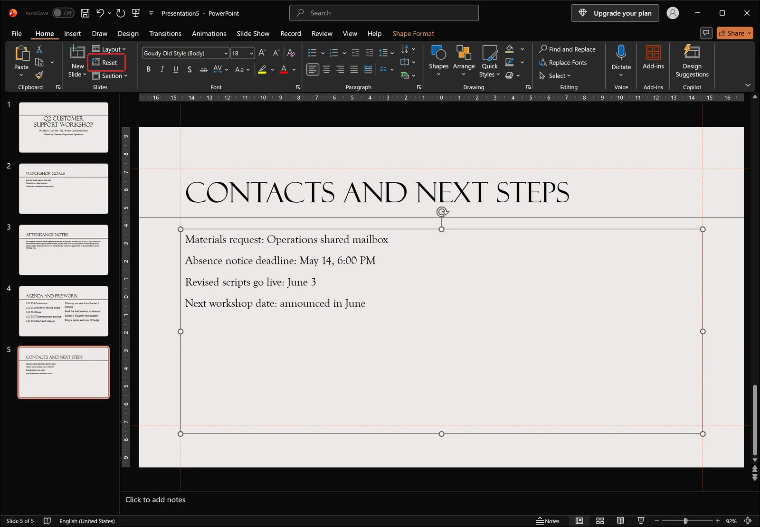Screen dimensions: 760x527
Task: Toggle Bold formatting
Action: click(148, 69)
